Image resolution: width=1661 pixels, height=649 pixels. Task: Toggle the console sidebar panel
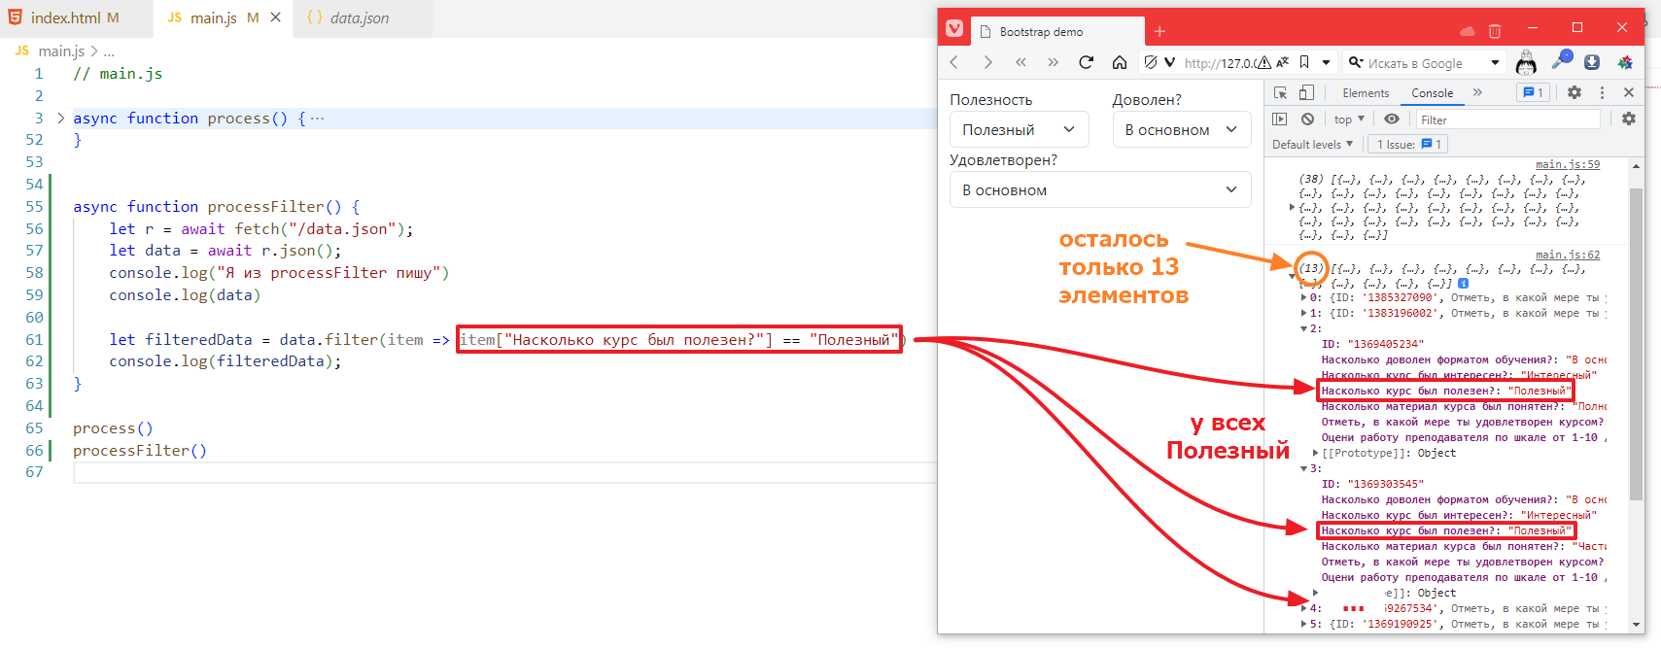click(x=1280, y=120)
